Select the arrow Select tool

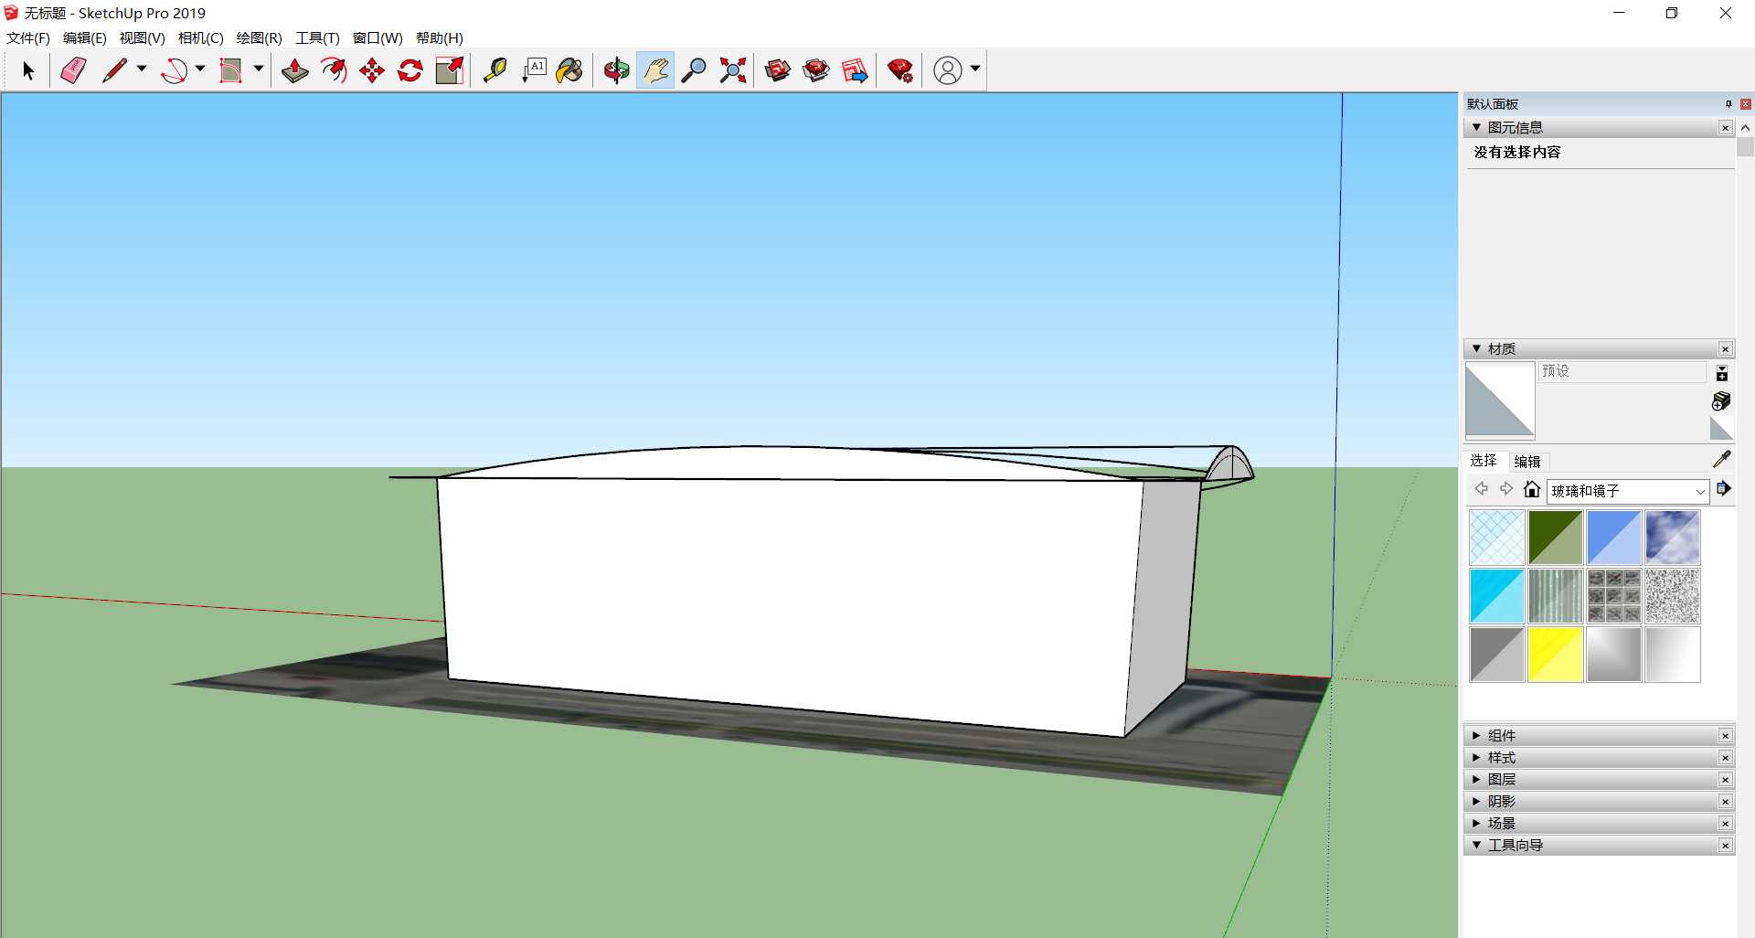[x=27, y=70]
